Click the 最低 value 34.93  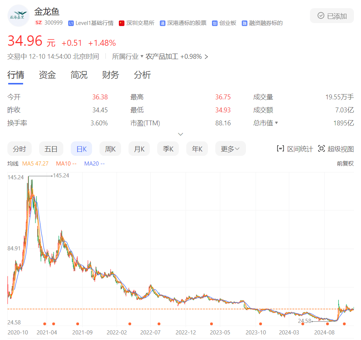[x=223, y=110]
